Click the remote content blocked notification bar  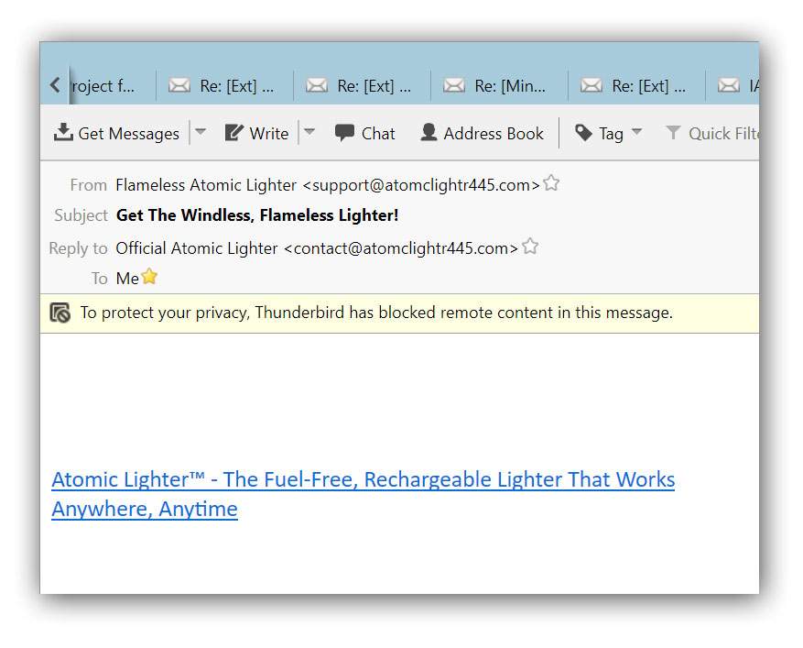tap(399, 313)
